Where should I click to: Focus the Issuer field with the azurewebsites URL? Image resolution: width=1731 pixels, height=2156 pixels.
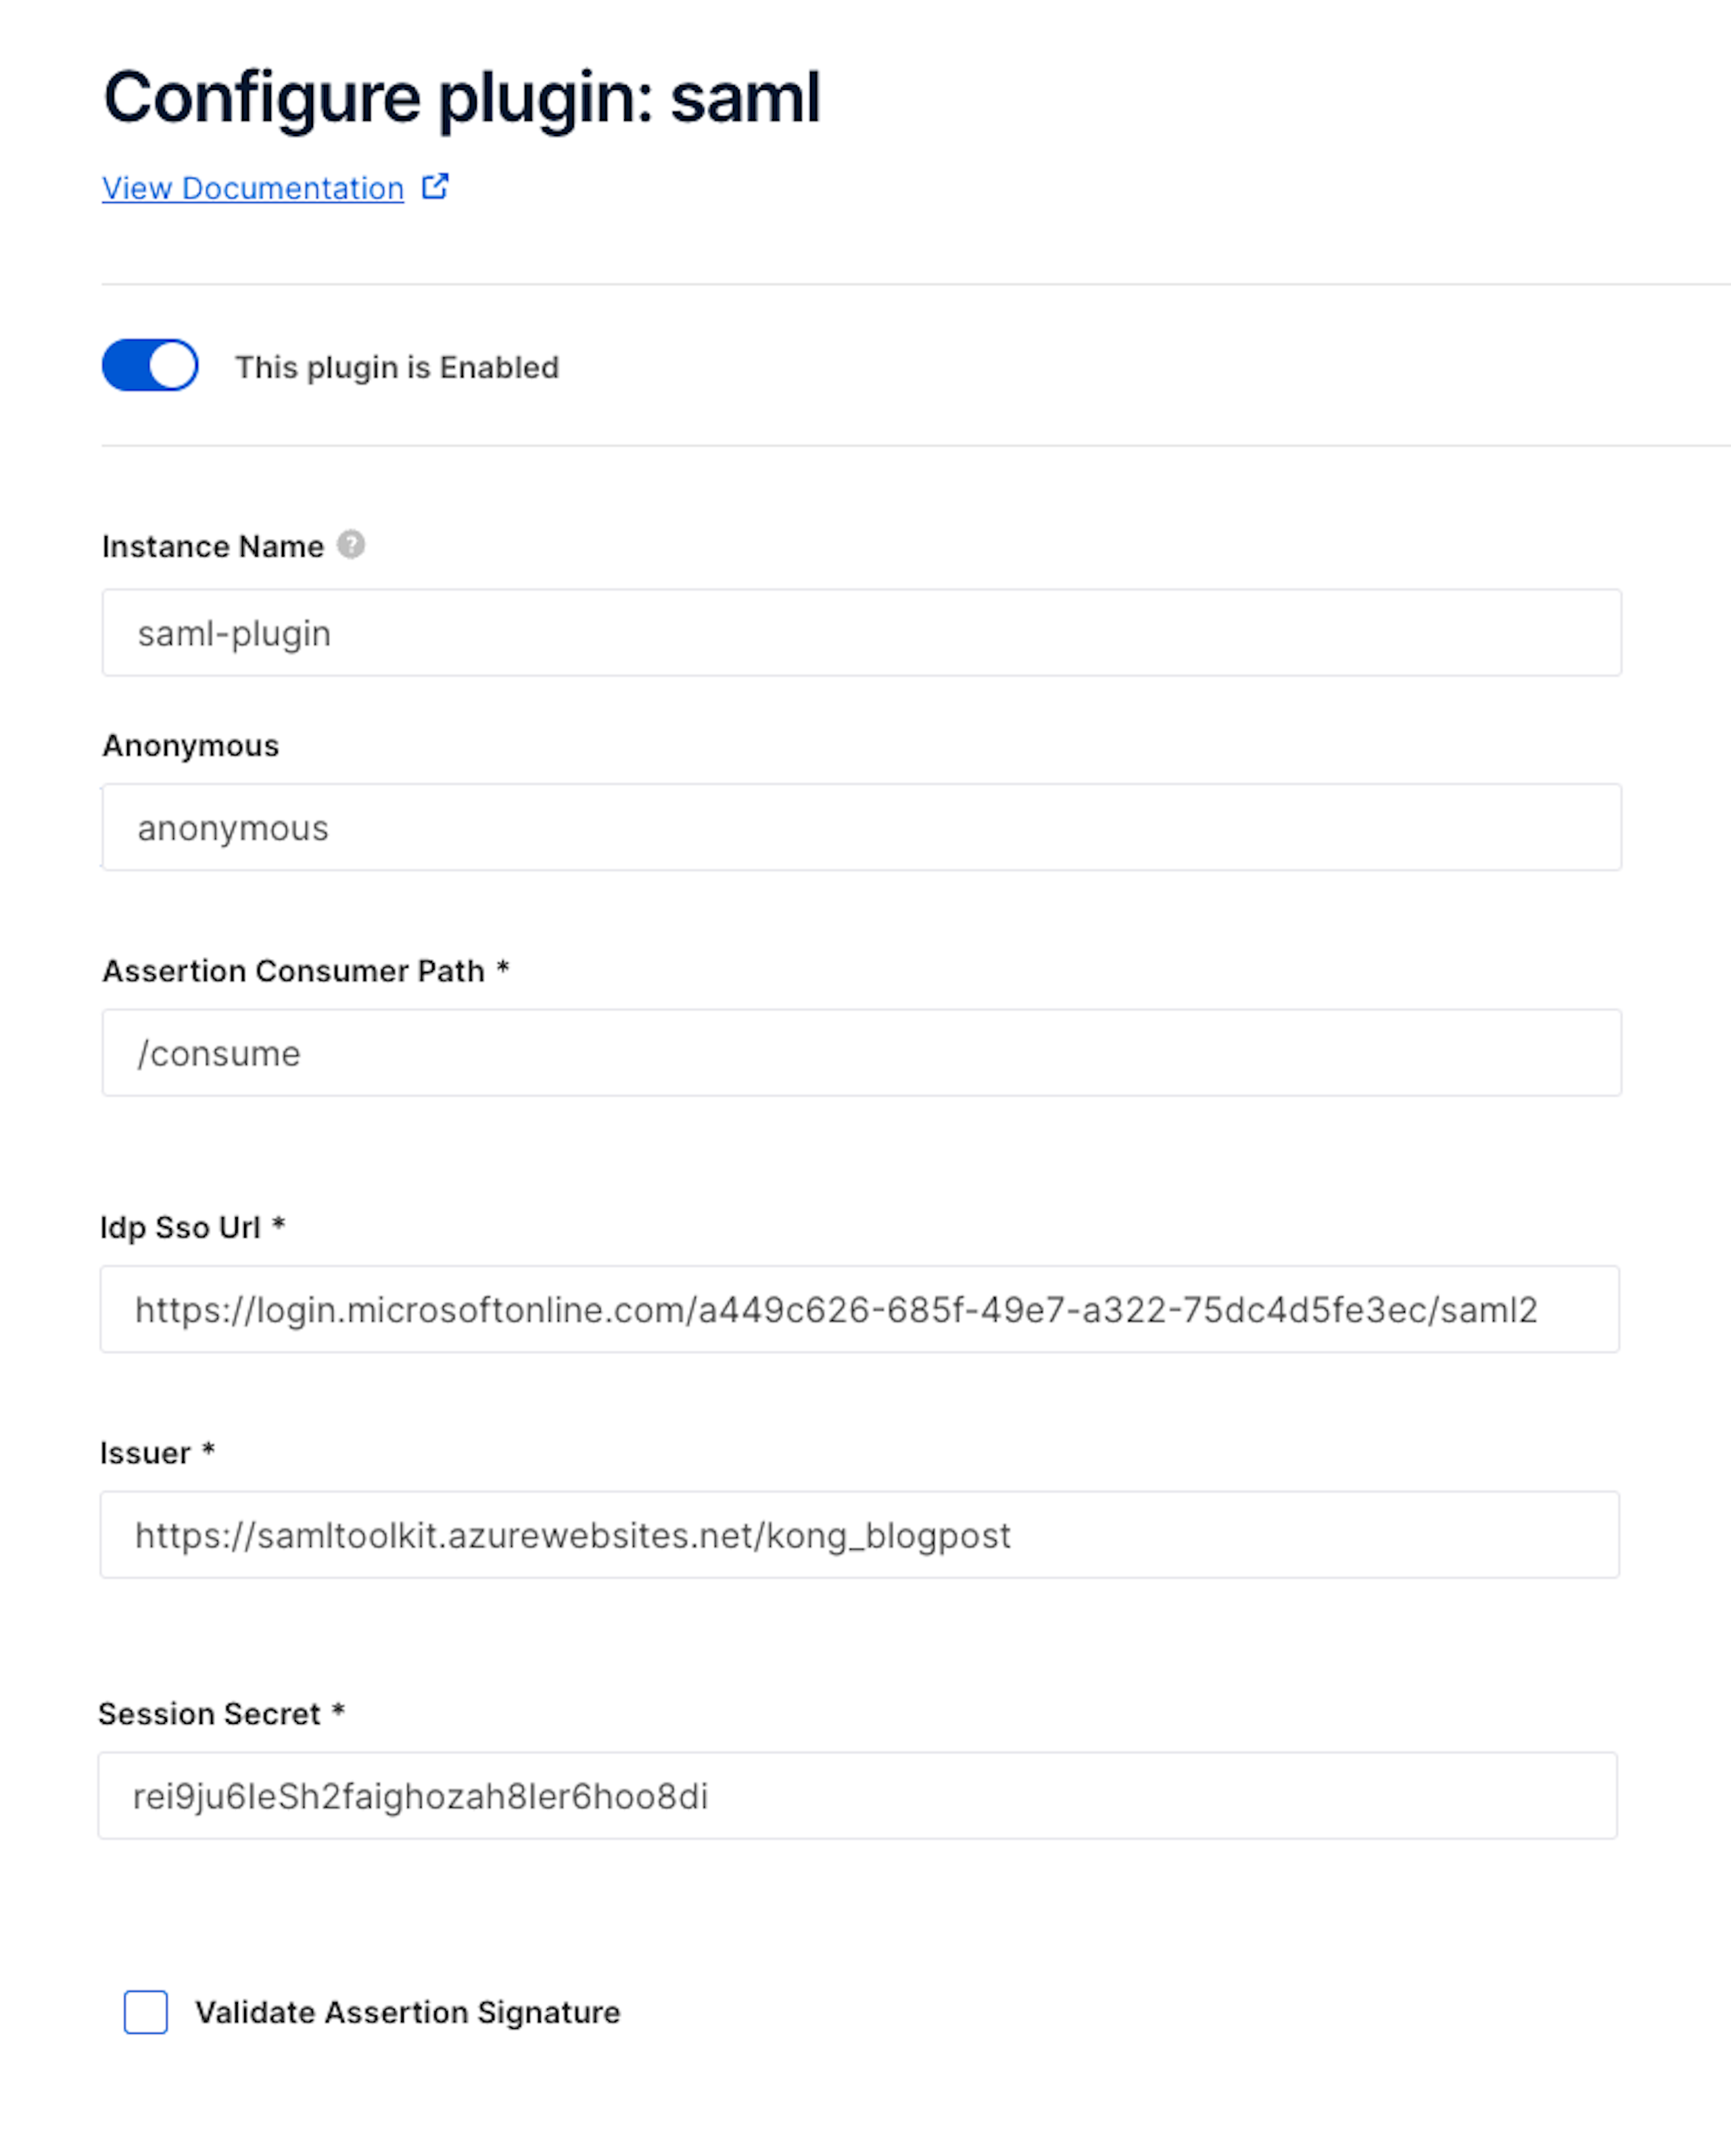(x=860, y=1535)
